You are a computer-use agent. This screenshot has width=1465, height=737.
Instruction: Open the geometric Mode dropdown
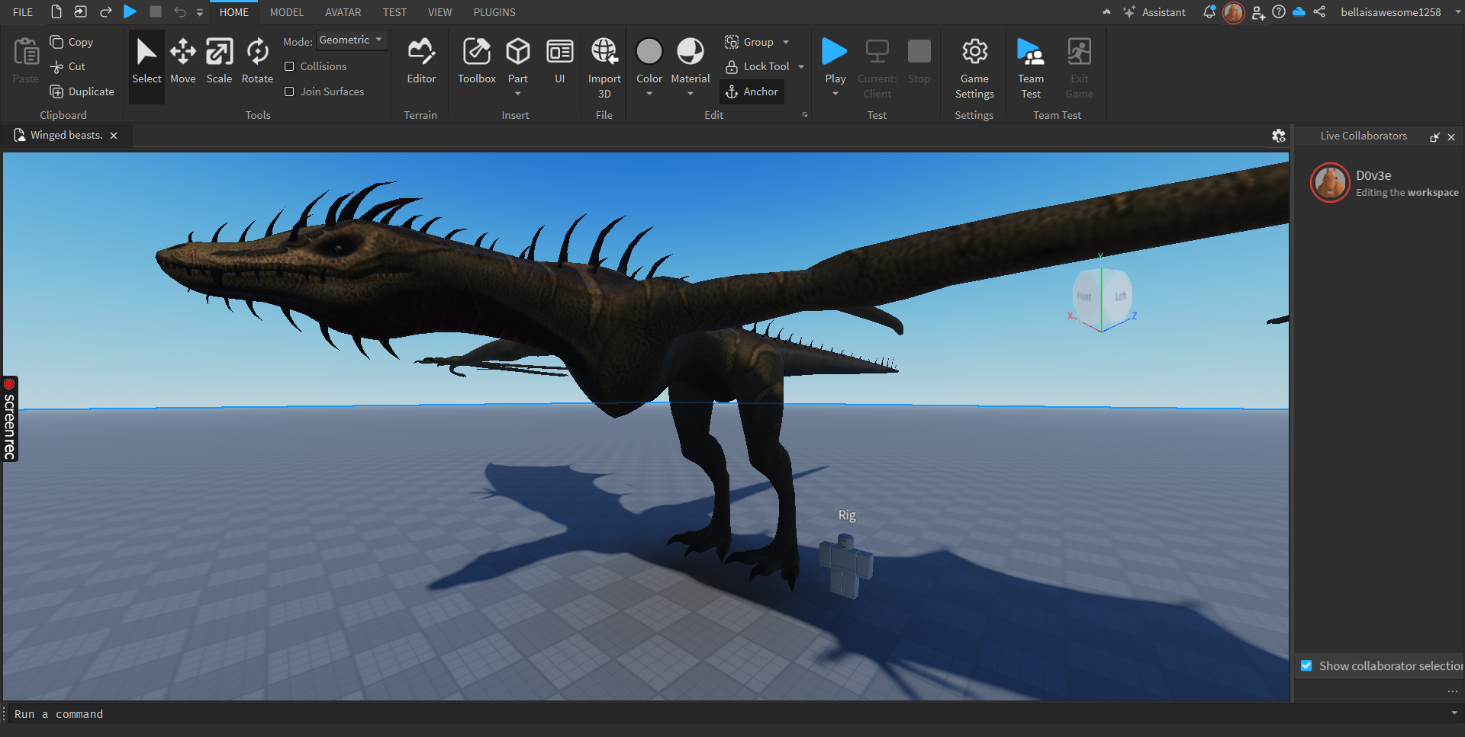351,40
